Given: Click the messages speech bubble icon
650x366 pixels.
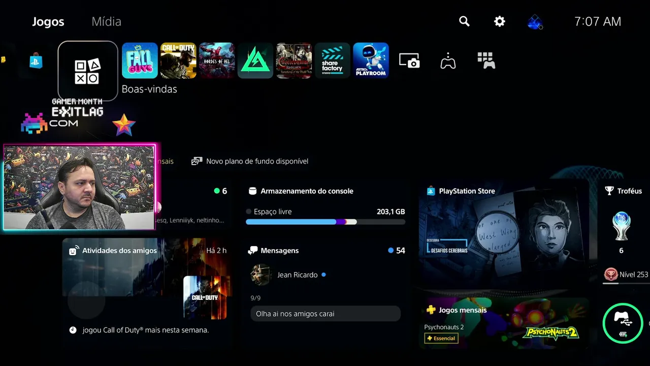Looking at the screenshot, I should click(252, 251).
